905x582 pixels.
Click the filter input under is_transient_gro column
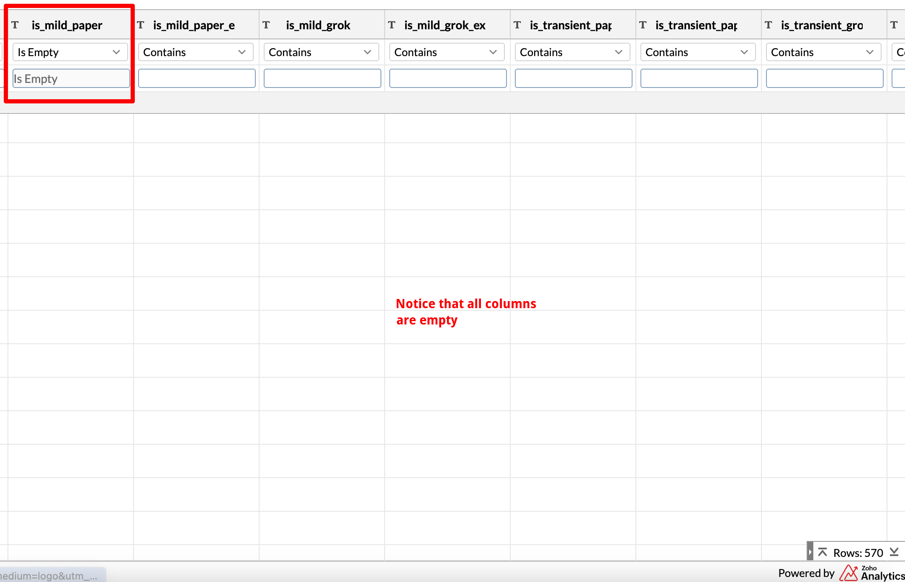[825, 79]
